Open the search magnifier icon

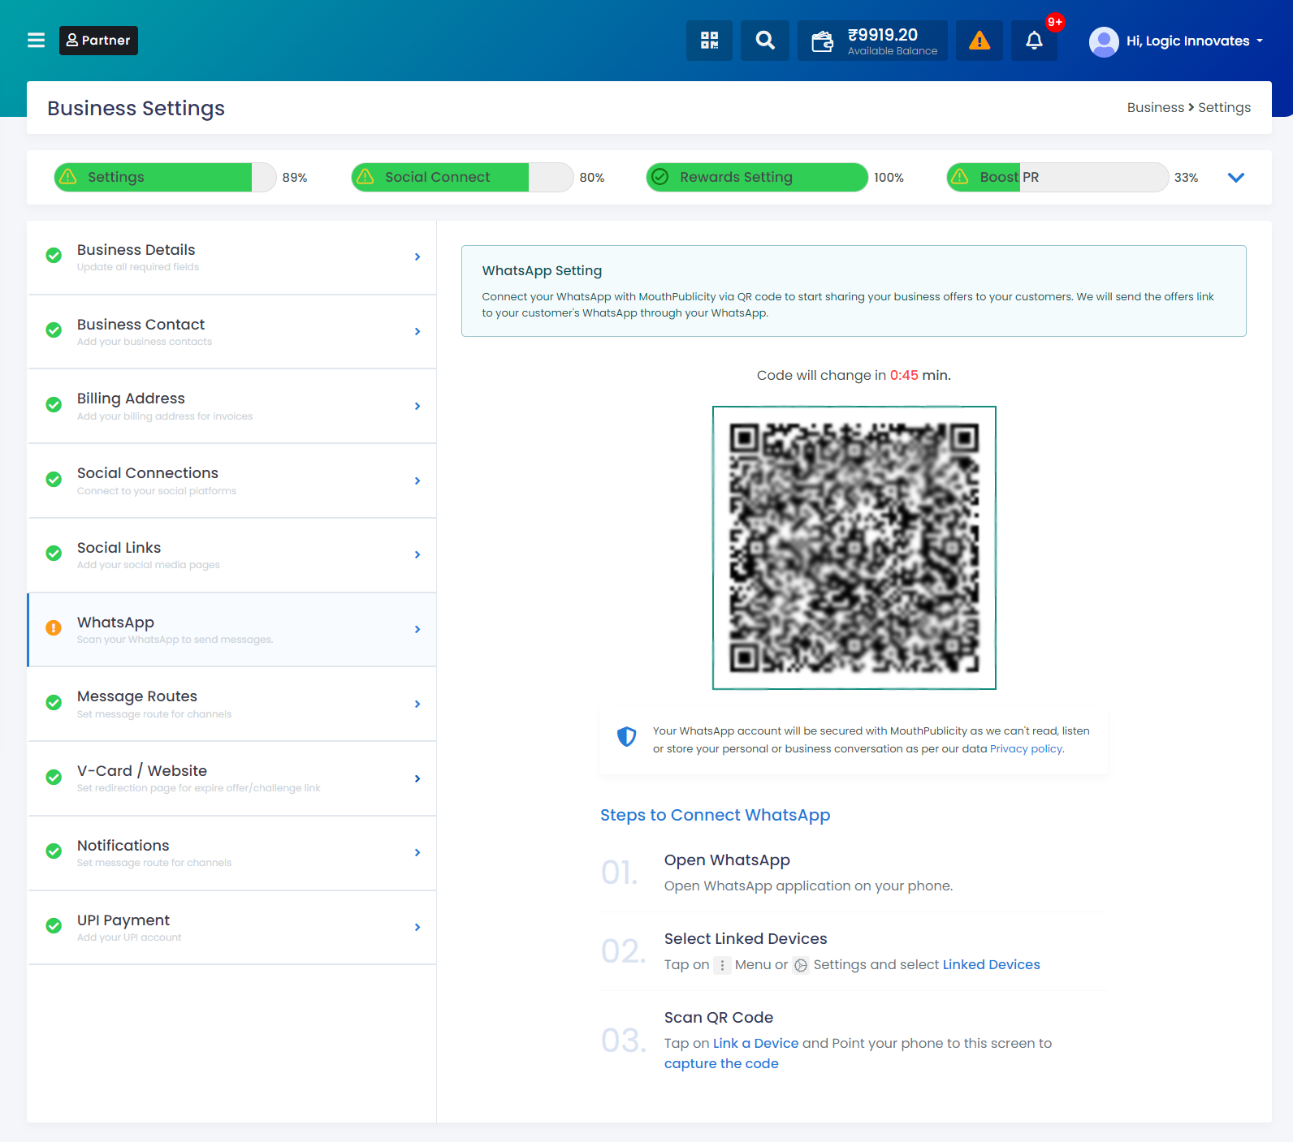765,40
